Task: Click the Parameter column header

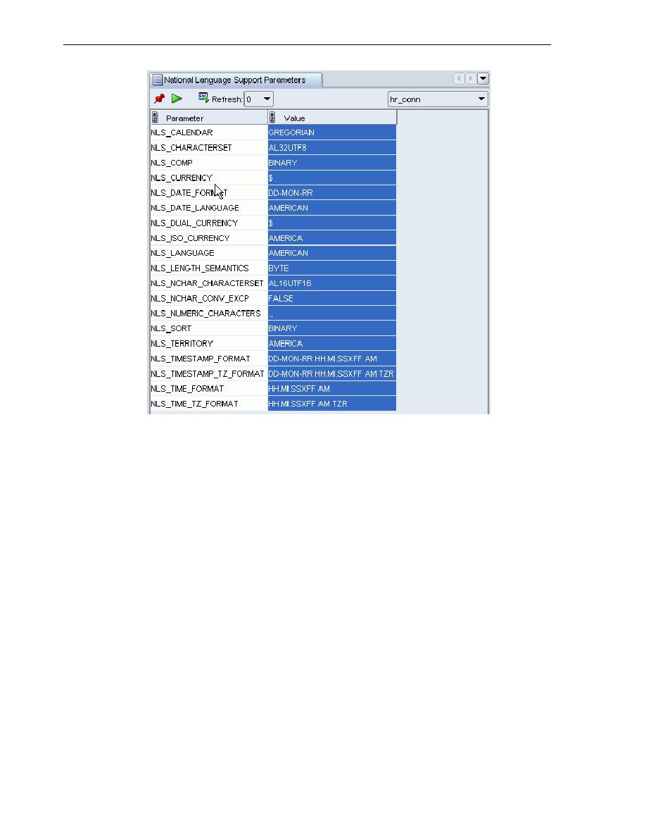Action: [x=209, y=118]
